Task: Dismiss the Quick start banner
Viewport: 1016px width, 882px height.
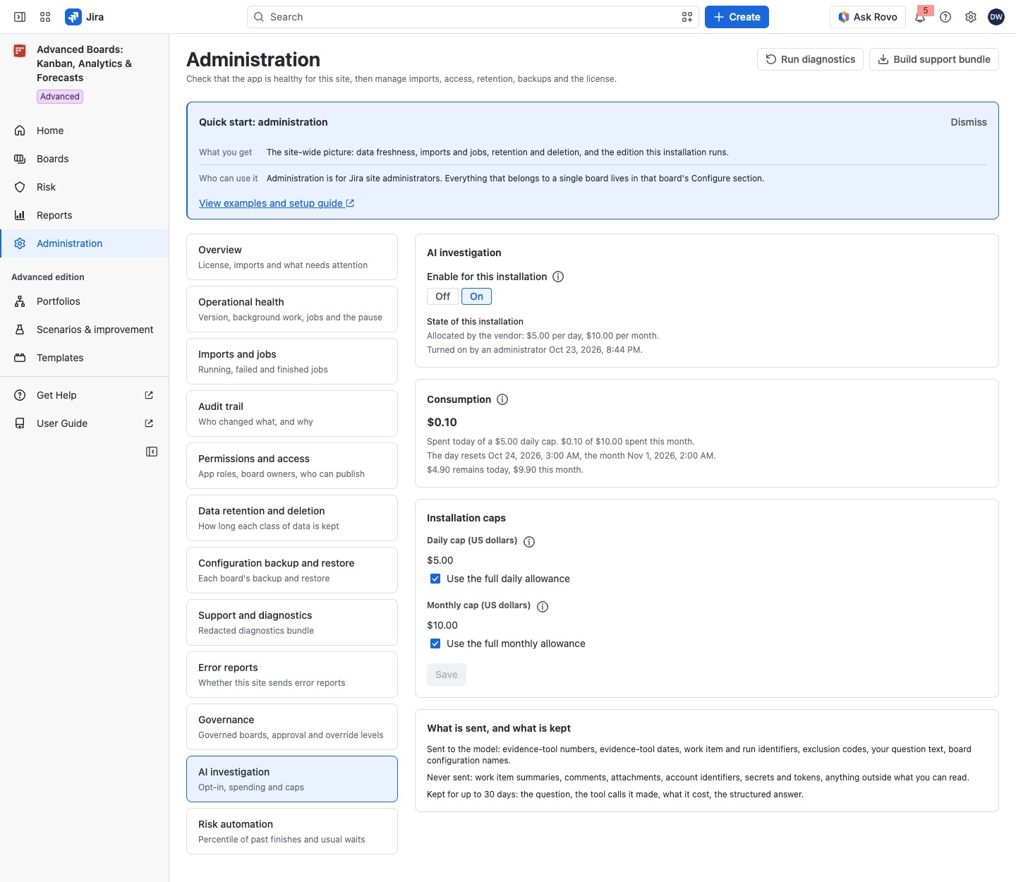Action: [969, 122]
